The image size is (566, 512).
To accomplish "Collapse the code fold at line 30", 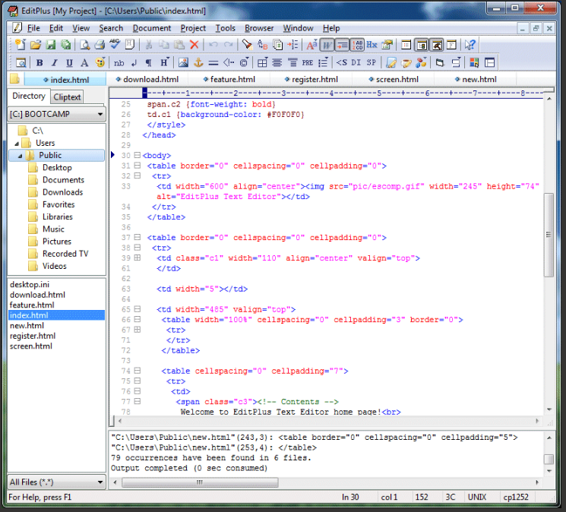I will 138,155.
